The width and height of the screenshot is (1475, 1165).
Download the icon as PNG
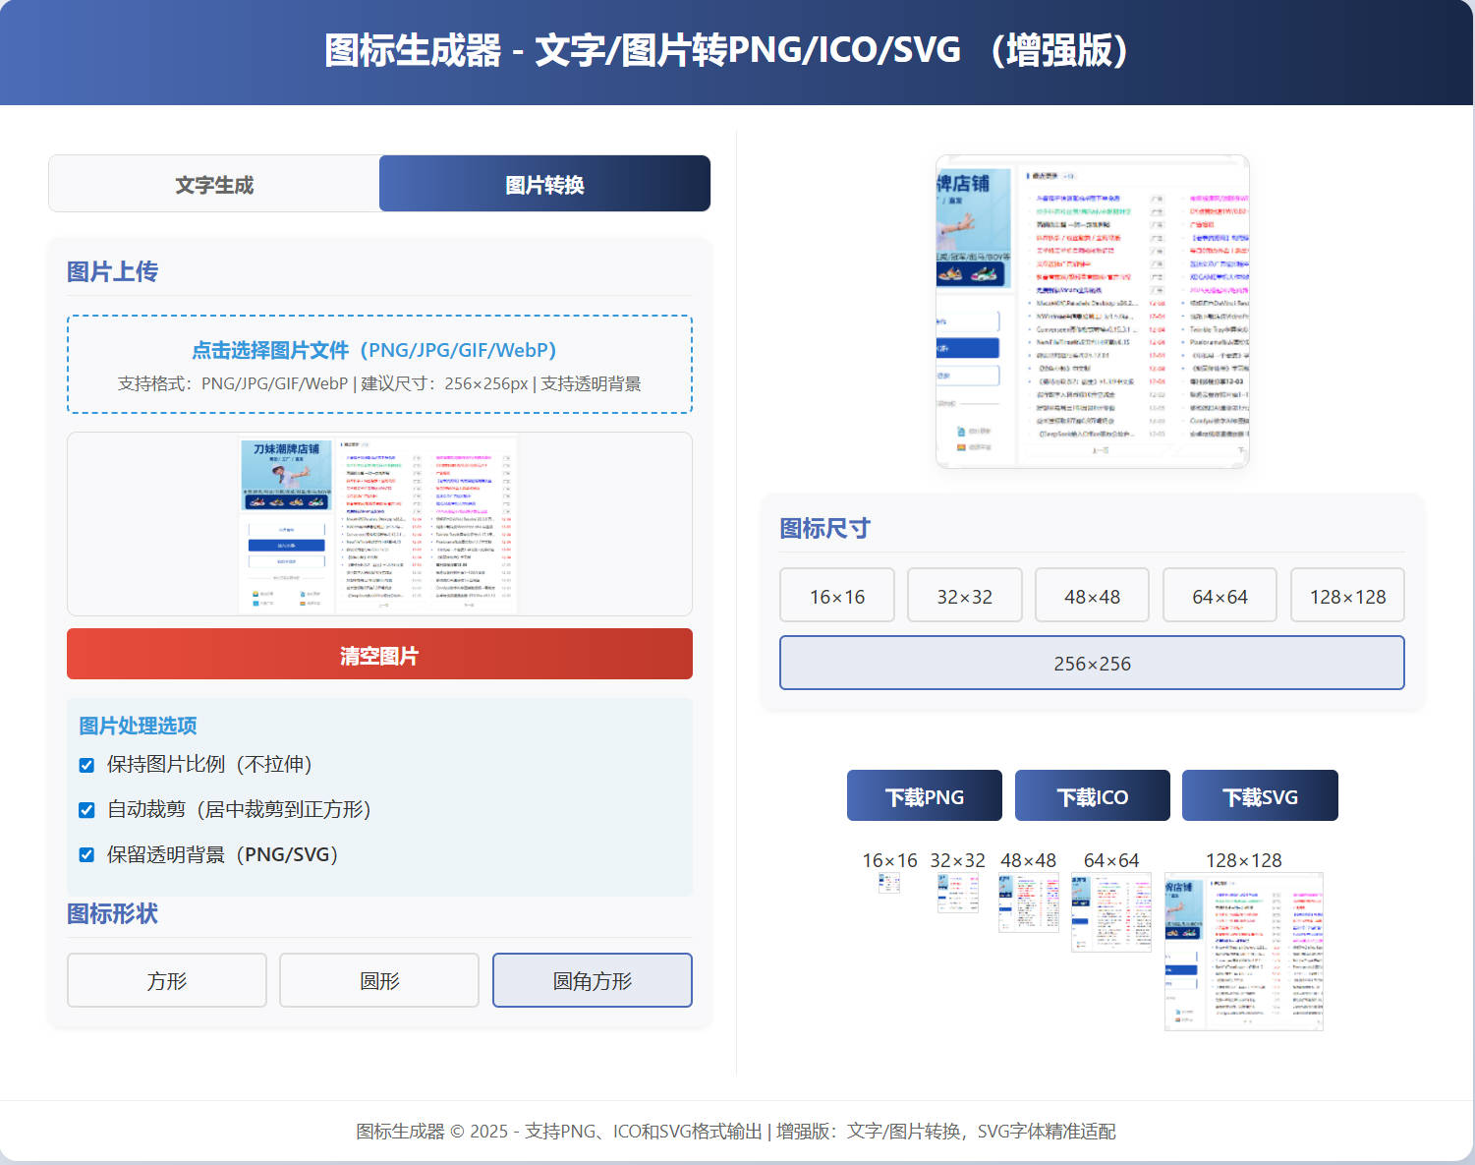[x=924, y=795]
